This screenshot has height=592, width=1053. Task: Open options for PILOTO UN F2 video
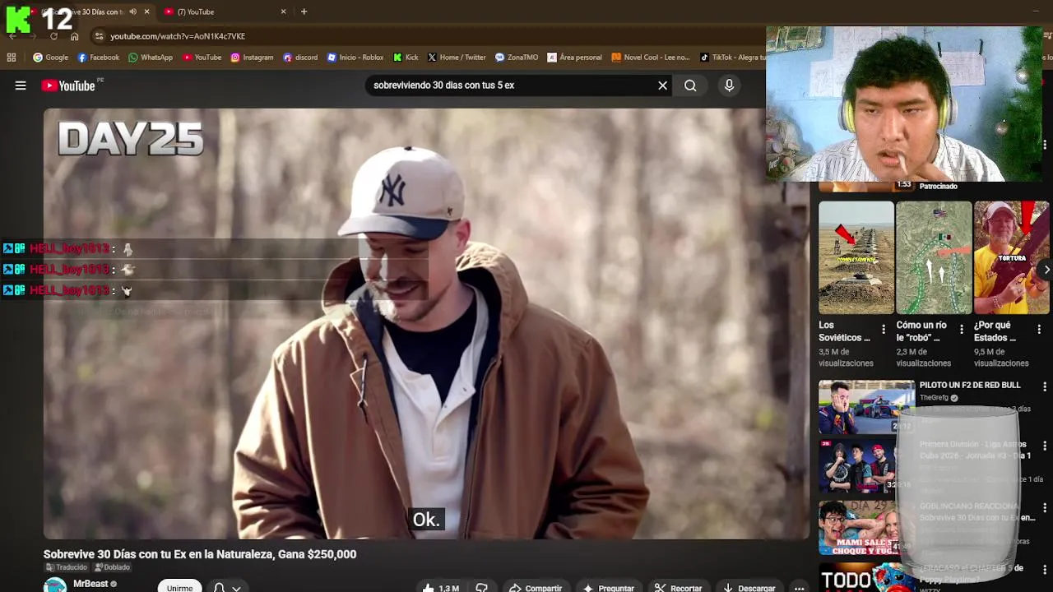pos(1045,385)
